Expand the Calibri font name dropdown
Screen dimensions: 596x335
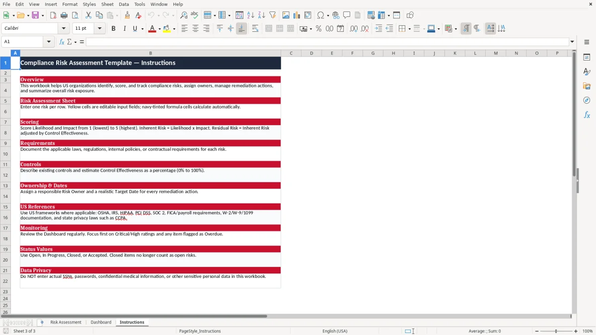64,29
